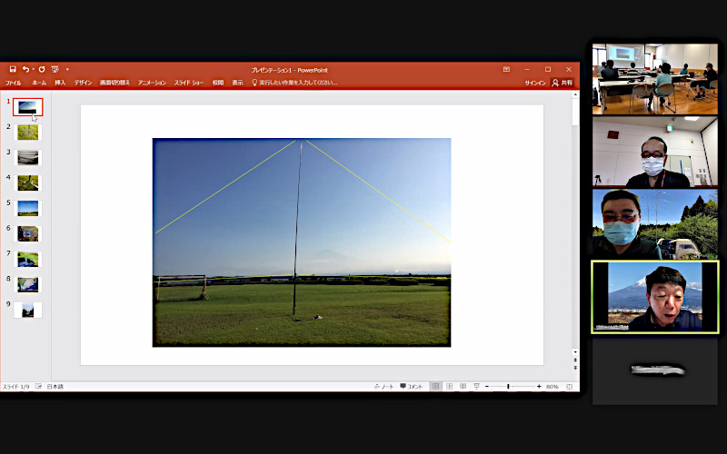
Task: Click the zoom in plus button
Action: pos(539,387)
